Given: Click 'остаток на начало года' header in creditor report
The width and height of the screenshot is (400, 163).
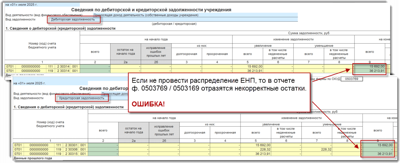Looking at the screenshot, I should click(134, 131).
